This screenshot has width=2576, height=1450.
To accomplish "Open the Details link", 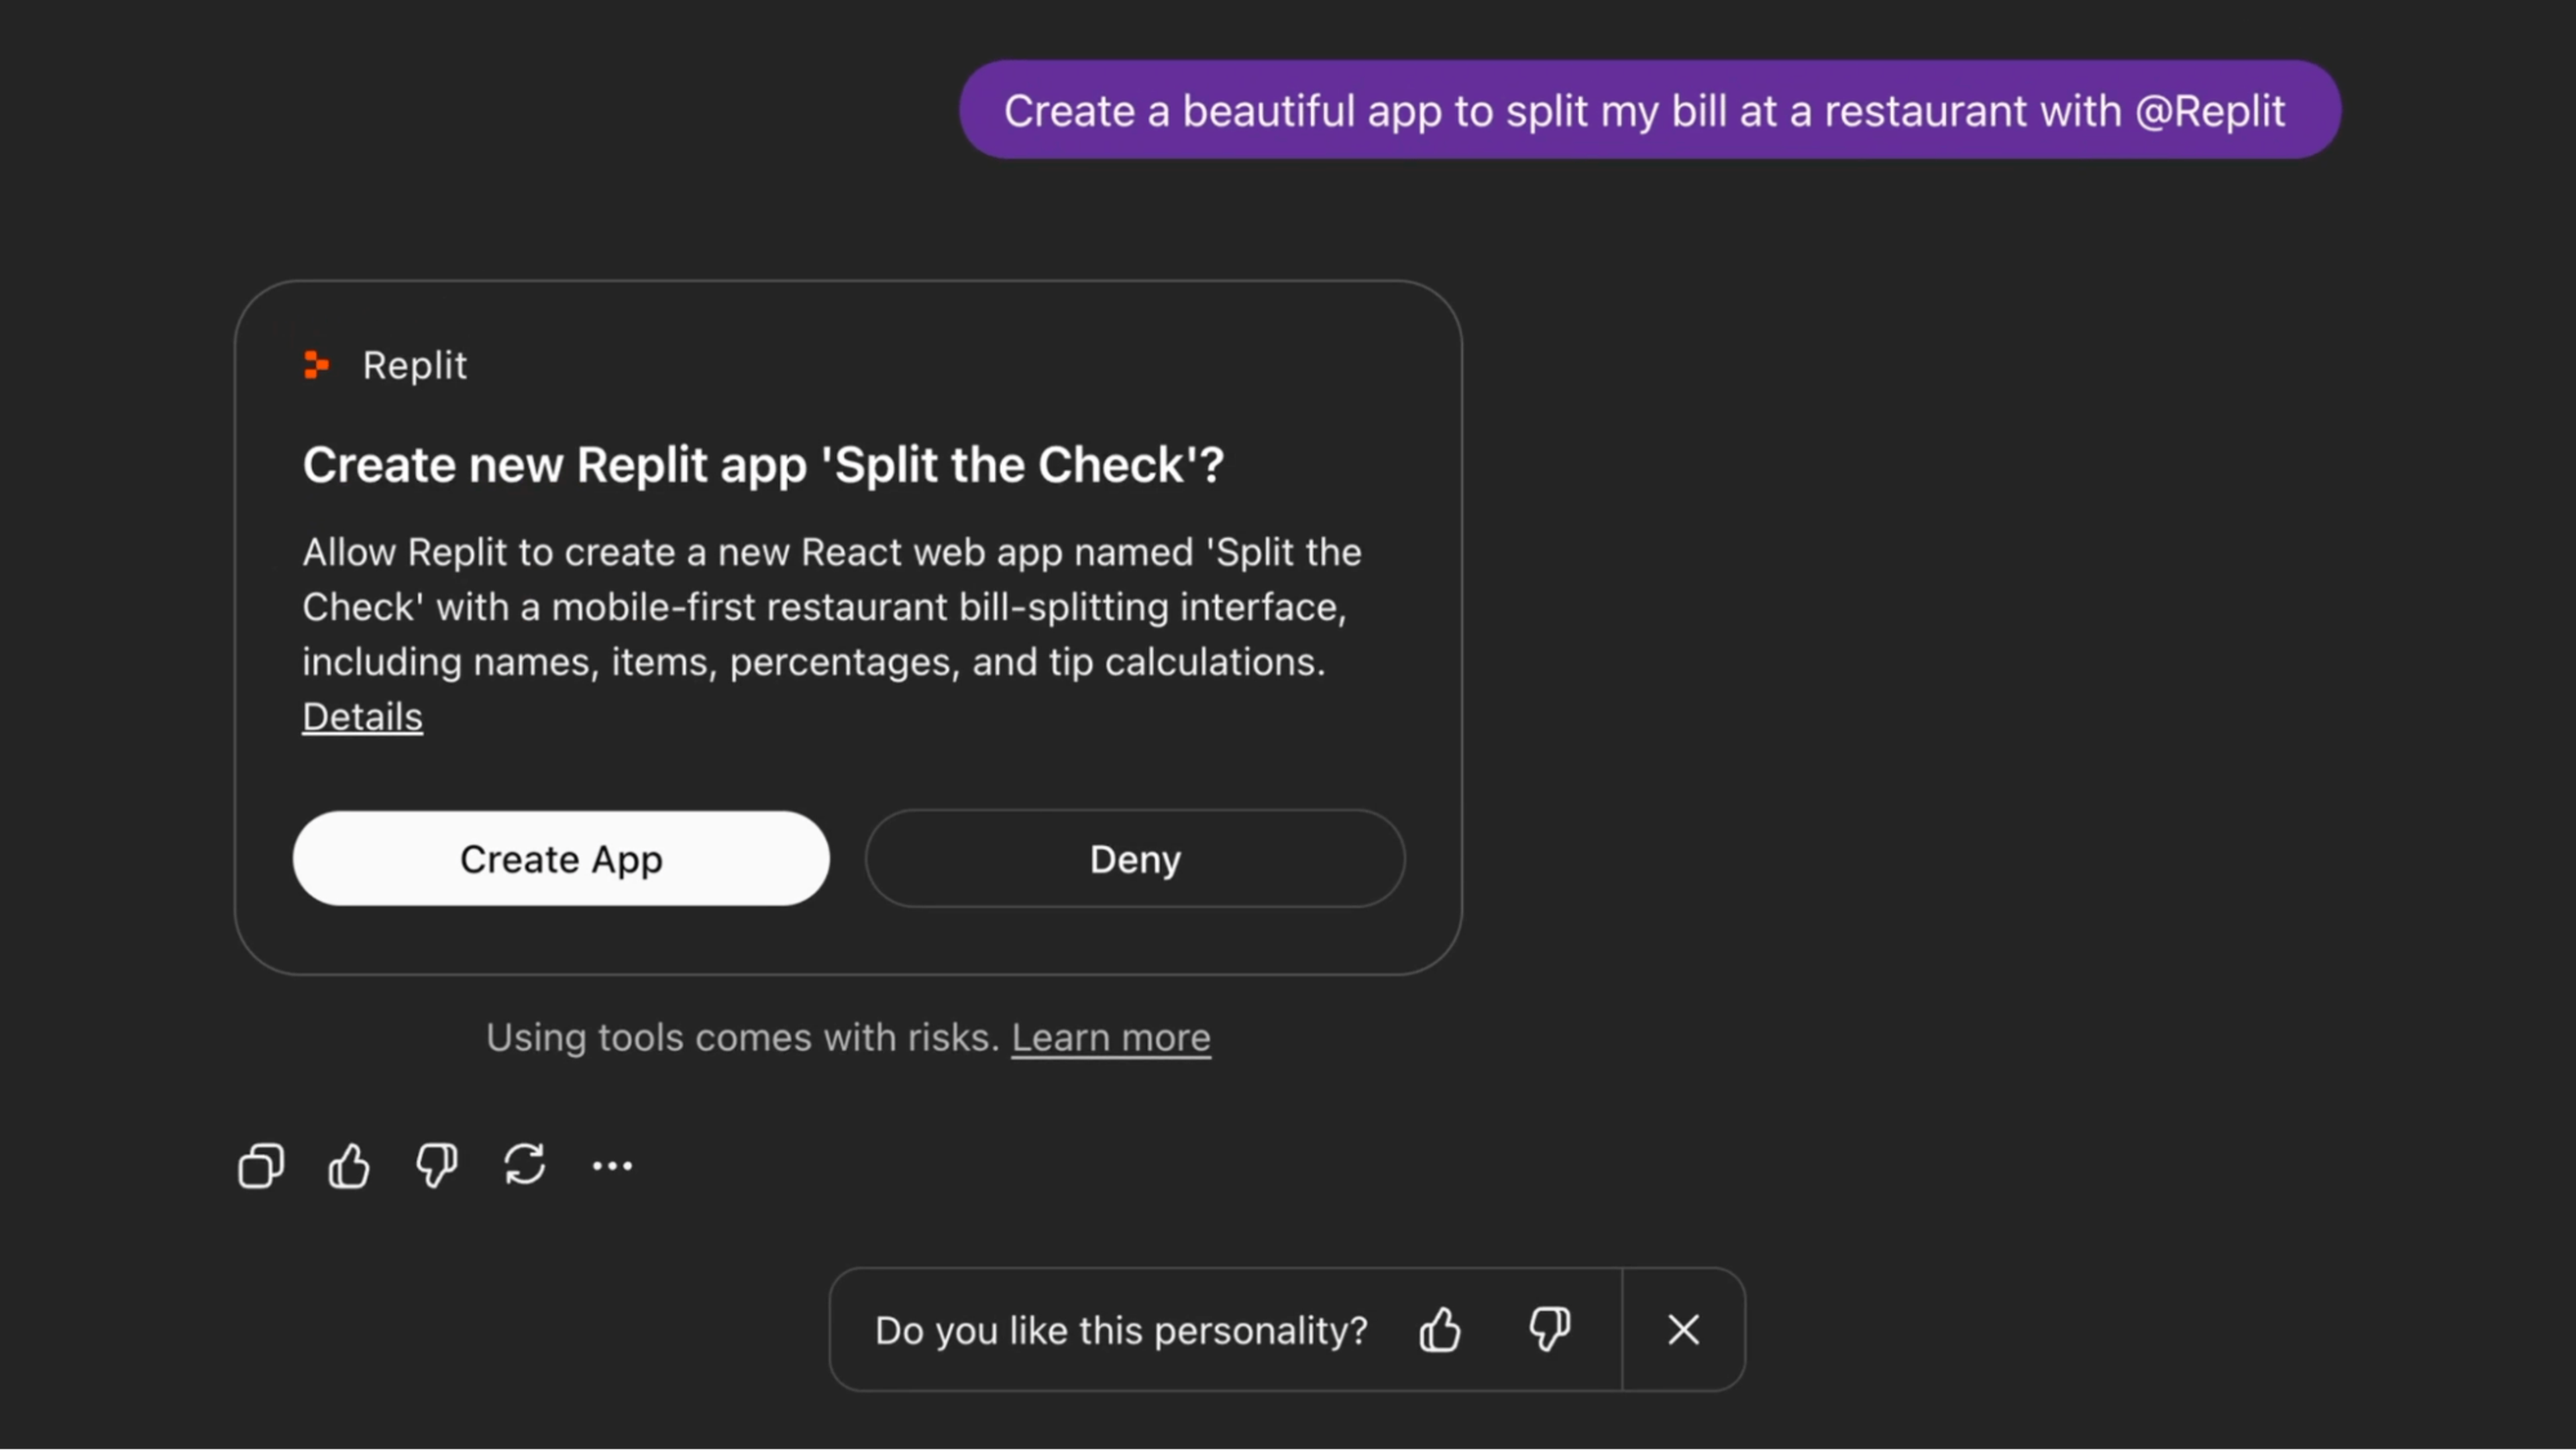I will [362, 717].
